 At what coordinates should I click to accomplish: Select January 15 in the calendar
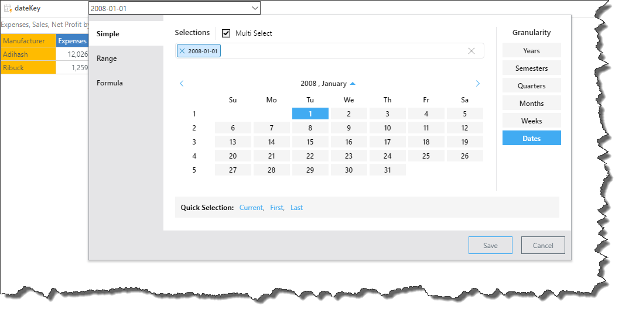click(x=310, y=142)
